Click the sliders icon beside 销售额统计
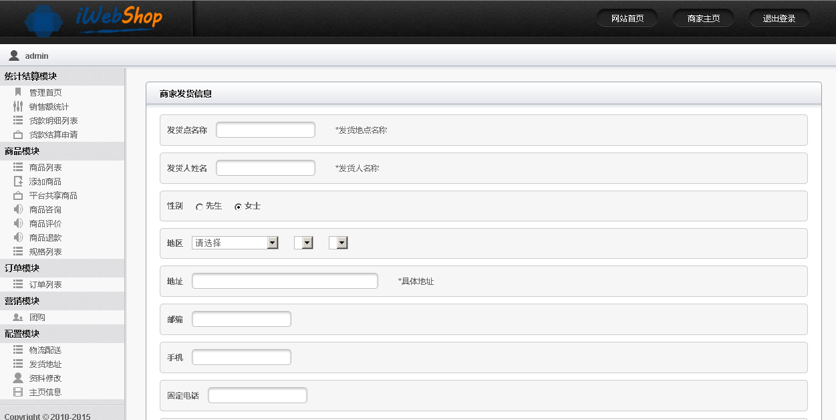 pos(18,106)
